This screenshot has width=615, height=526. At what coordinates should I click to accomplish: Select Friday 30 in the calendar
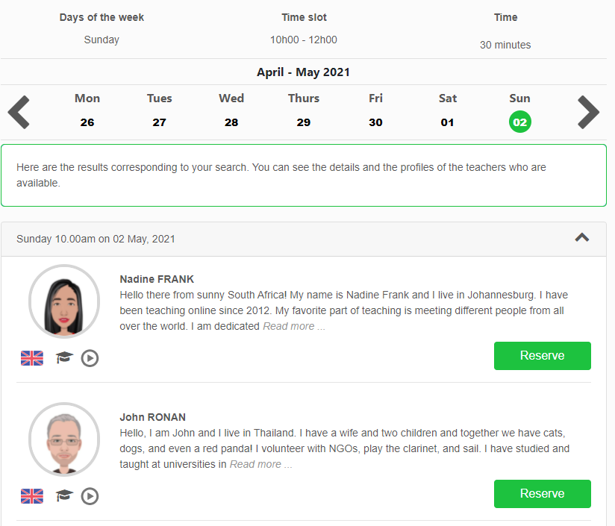(375, 122)
